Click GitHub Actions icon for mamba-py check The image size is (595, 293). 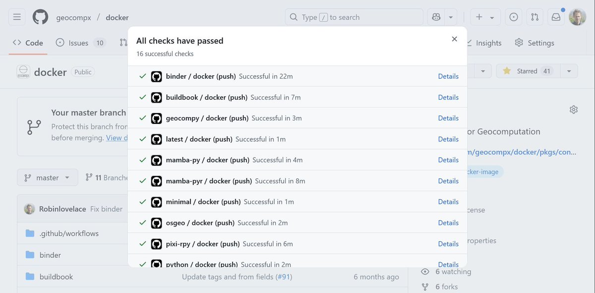(157, 160)
